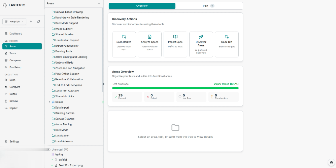The image size is (336, 168).
Task: Open Dashboard in the sidebar
Action: 22,34
